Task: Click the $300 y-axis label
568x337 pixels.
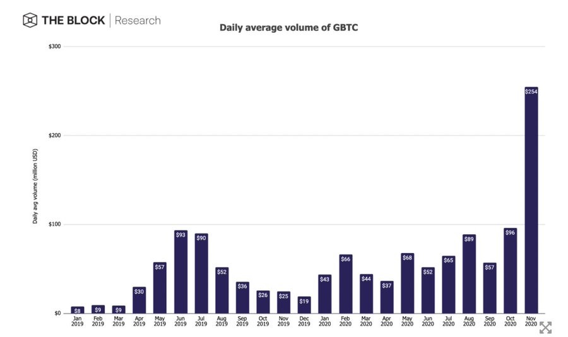Action: 55,46
